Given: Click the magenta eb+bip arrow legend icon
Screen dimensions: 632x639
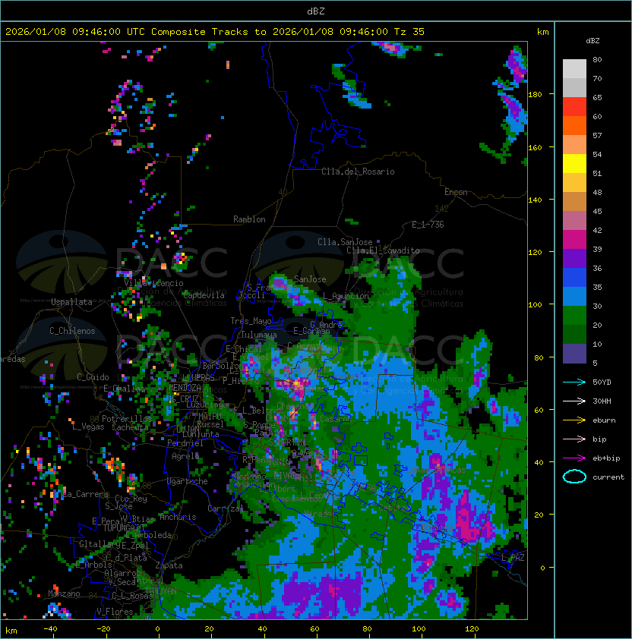Looking at the screenshot, I should click(x=574, y=458).
